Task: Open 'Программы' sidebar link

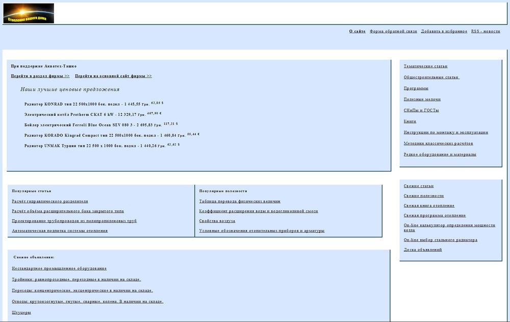Action: click(x=416, y=88)
